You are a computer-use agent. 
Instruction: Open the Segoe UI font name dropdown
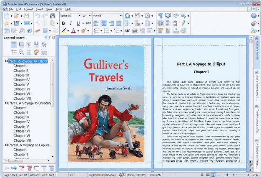tap(79, 16)
